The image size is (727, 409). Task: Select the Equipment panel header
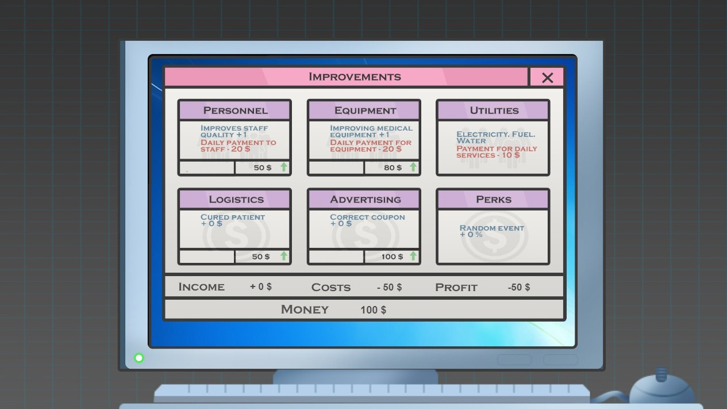(364, 110)
